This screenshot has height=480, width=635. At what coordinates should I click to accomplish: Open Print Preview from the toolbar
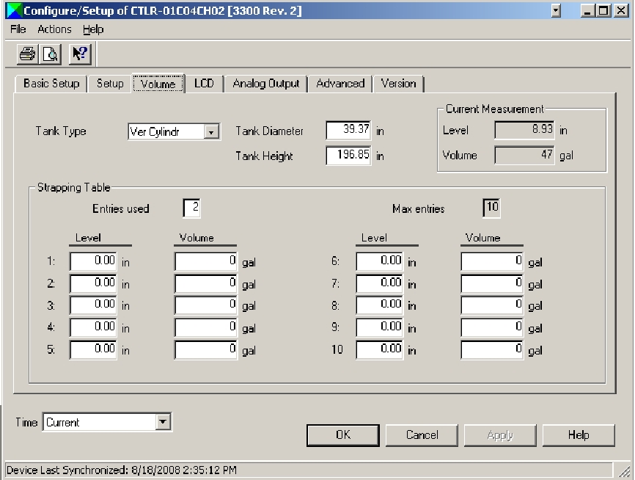tap(51, 54)
